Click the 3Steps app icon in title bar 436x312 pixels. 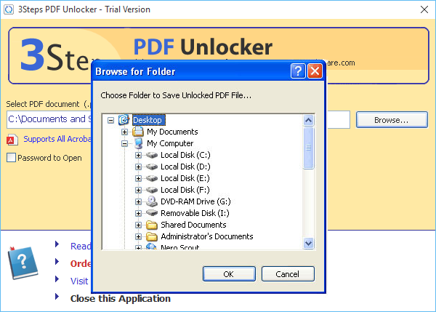coord(9,9)
